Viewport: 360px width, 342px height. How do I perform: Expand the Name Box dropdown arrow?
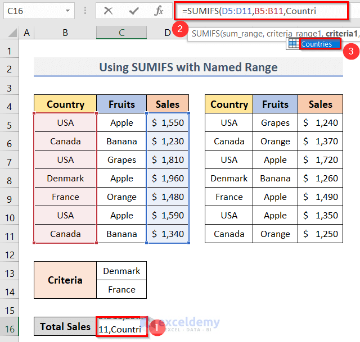click(x=67, y=11)
